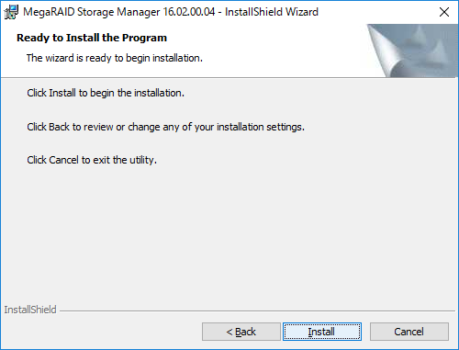
Task: Click the version number 16.02.00.04 in the title
Action: [x=189, y=12]
